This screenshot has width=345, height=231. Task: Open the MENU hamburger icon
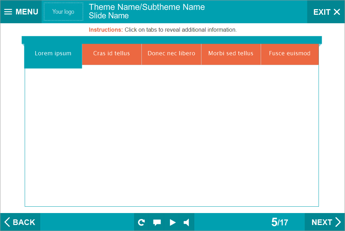point(8,12)
